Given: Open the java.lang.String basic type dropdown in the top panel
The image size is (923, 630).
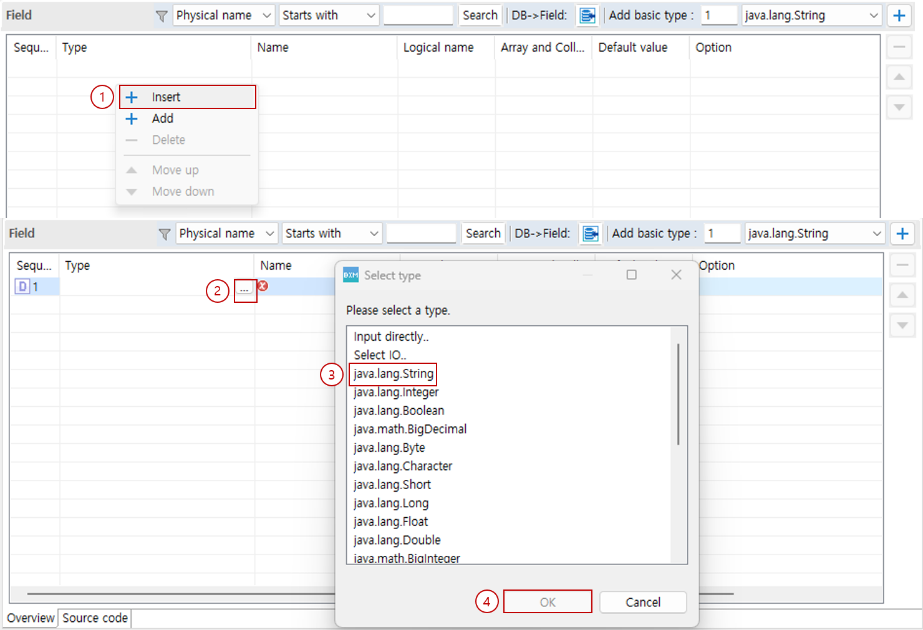Looking at the screenshot, I should click(811, 16).
